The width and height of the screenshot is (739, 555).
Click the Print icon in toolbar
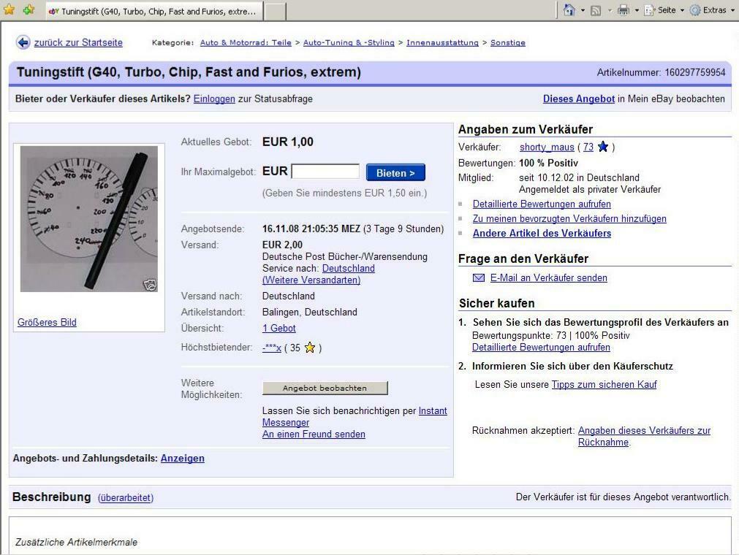click(x=623, y=10)
